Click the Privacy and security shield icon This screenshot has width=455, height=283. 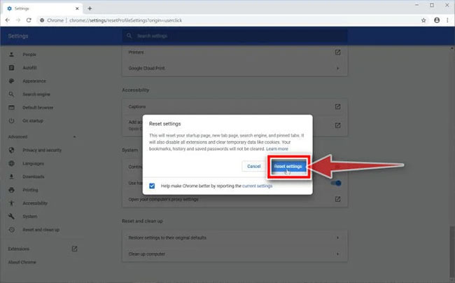pyautogui.click(x=11, y=150)
